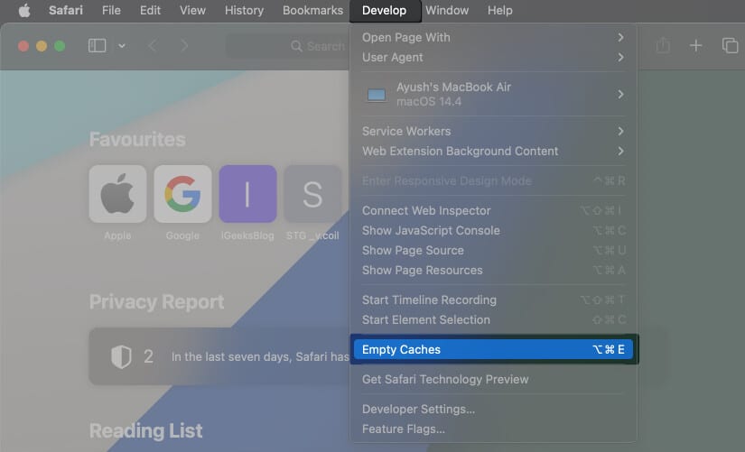This screenshot has height=452, width=745.
Task: Open the Apple favourite tile
Action: pyautogui.click(x=117, y=194)
